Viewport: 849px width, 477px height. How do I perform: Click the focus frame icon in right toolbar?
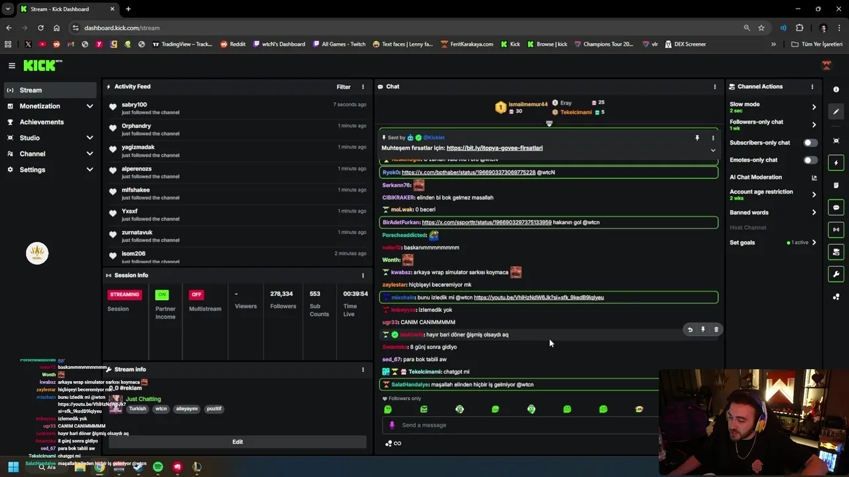coord(836,140)
